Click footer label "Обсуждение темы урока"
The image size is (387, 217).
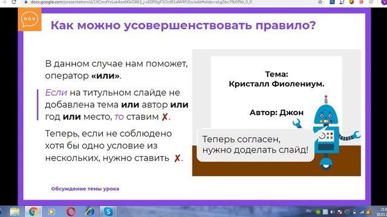(85, 189)
